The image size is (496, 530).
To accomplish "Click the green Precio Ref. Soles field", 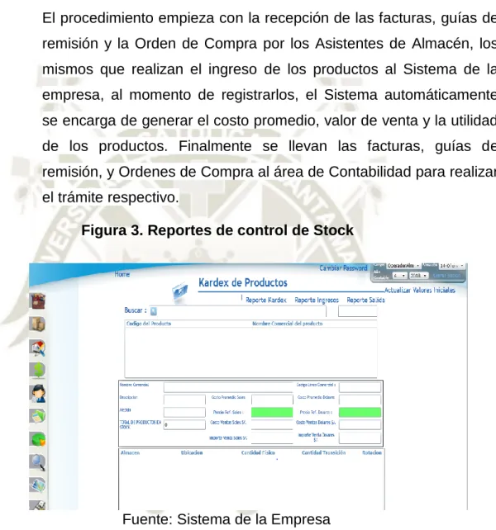I will [x=272, y=412].
